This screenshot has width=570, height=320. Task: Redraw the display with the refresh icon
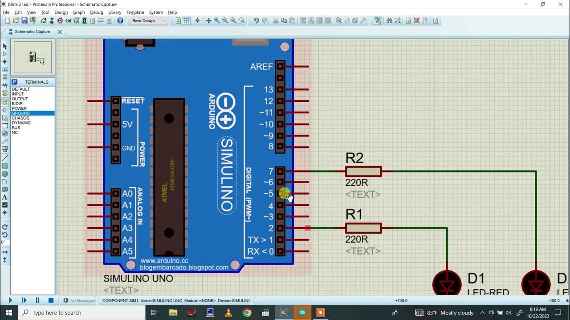[x=178, y=20]
